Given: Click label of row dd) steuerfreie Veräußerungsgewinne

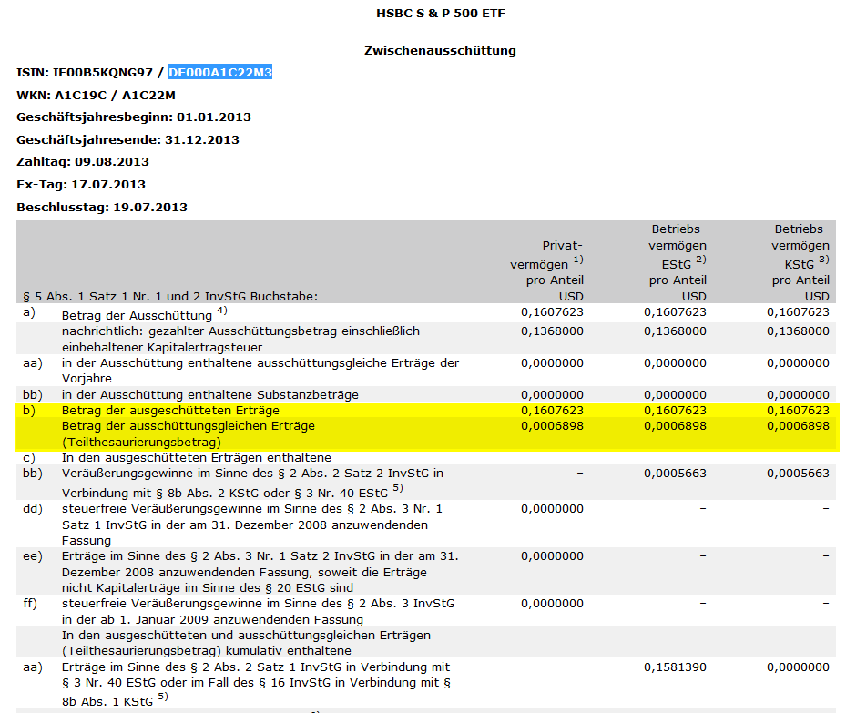Looking at the screenshot, I should click(x=252, y=525).
